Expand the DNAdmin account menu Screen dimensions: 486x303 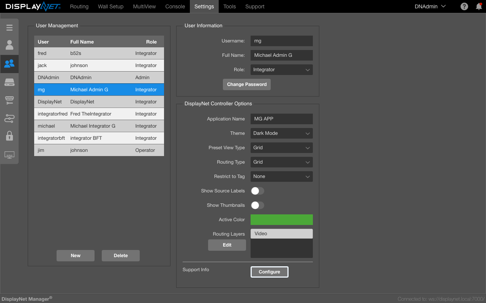click(x=430, y=6)
